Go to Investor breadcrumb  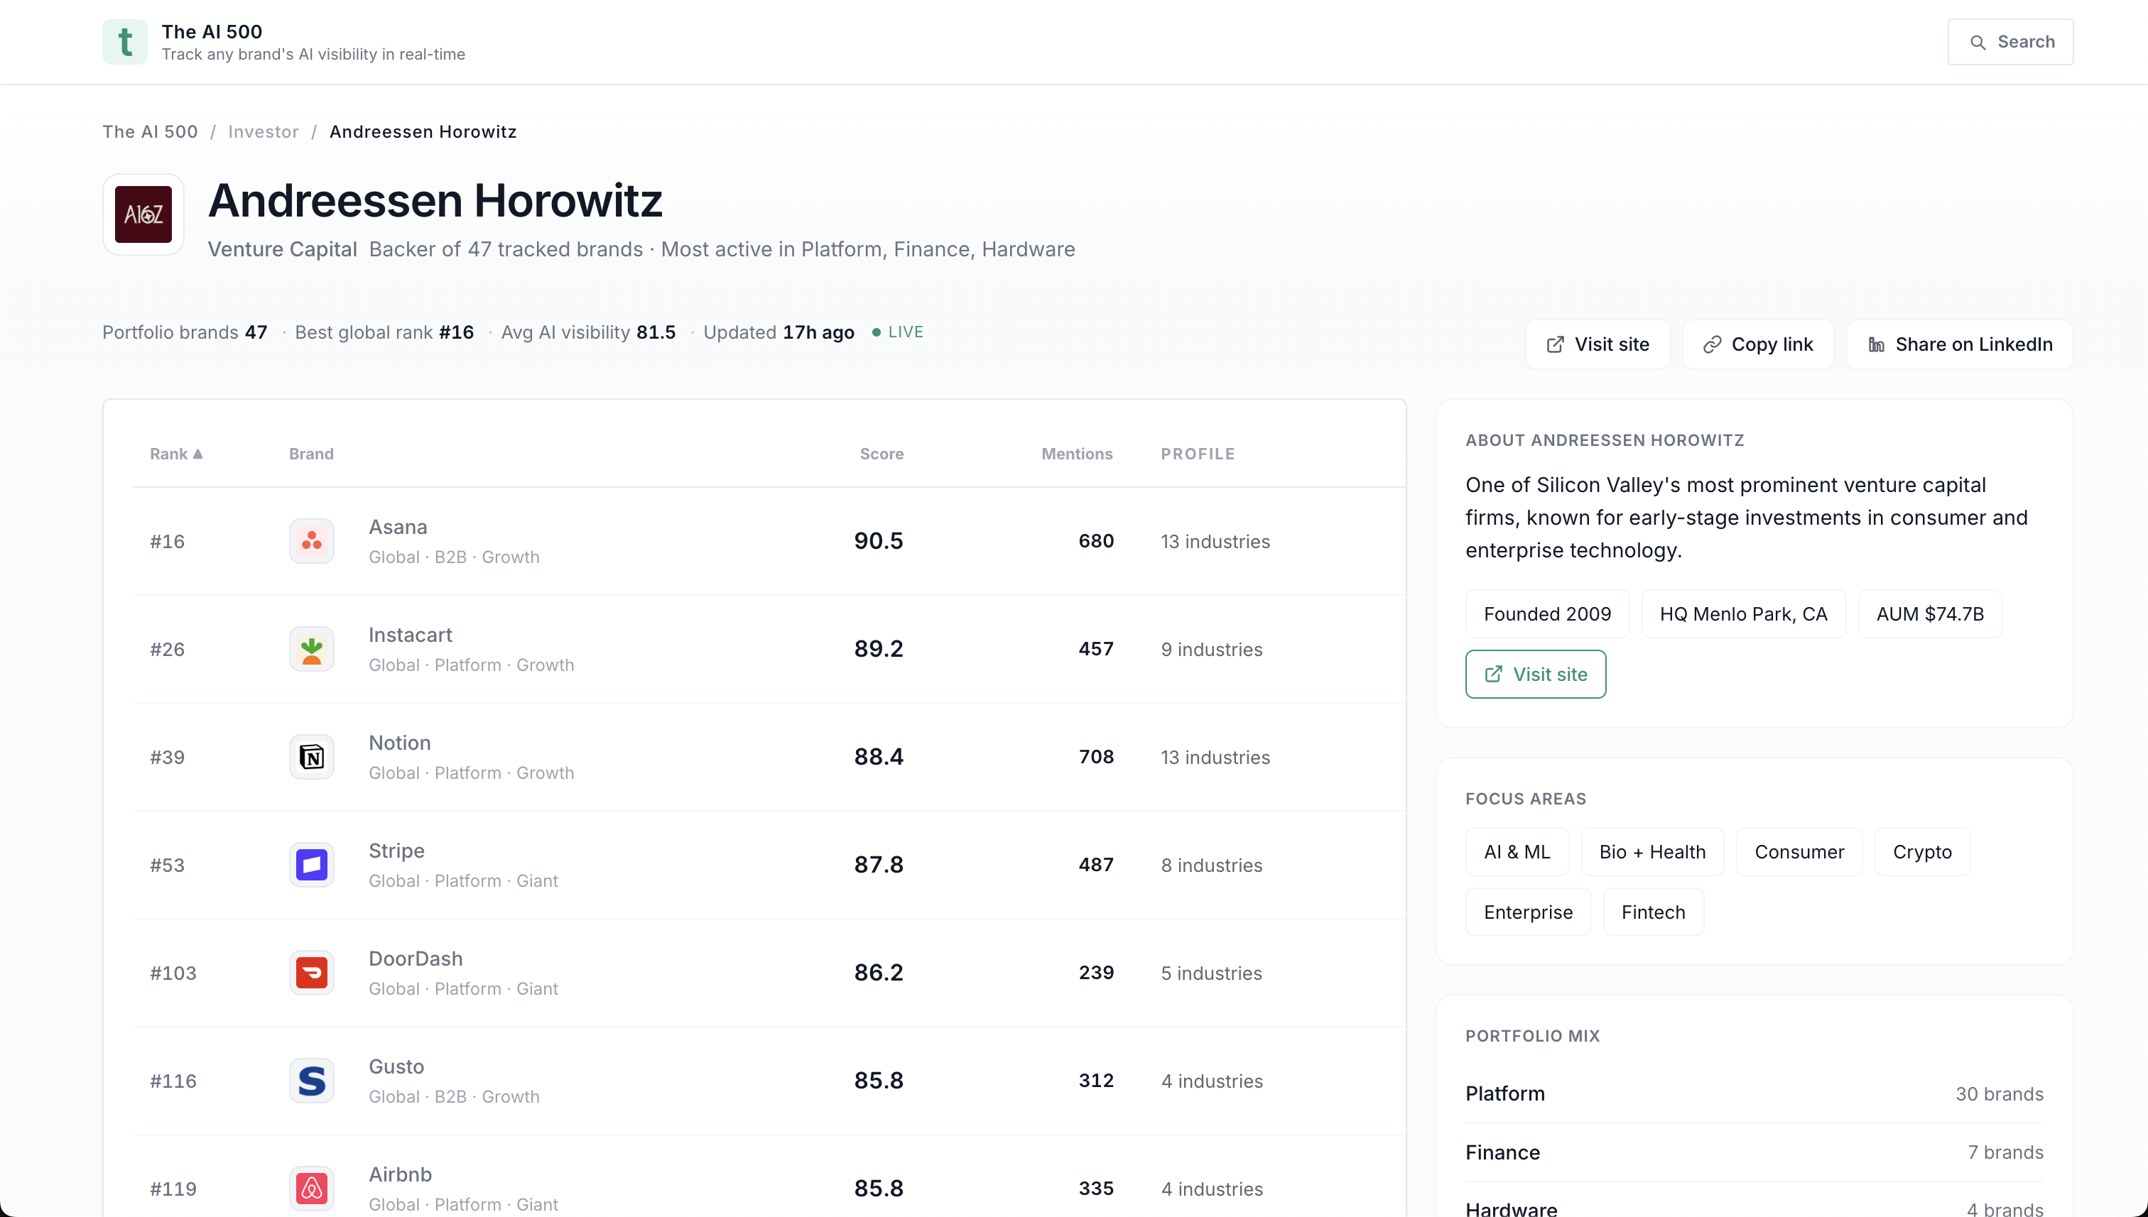[263, 132]
